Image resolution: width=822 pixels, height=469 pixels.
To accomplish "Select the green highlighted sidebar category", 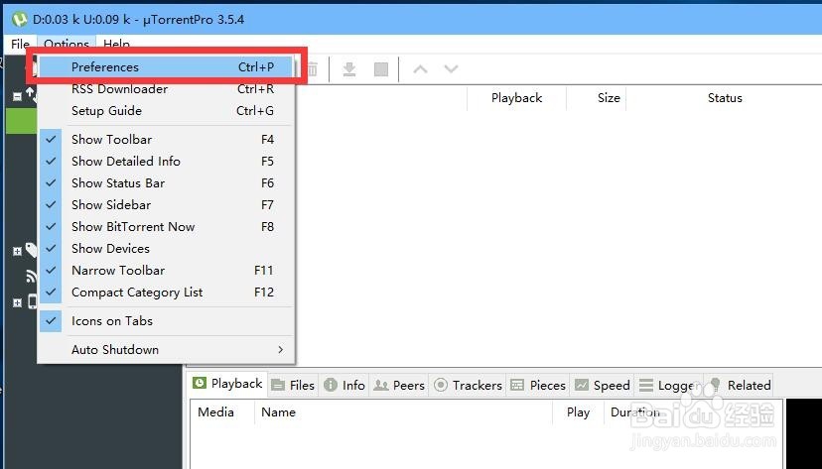I will 21,121.
